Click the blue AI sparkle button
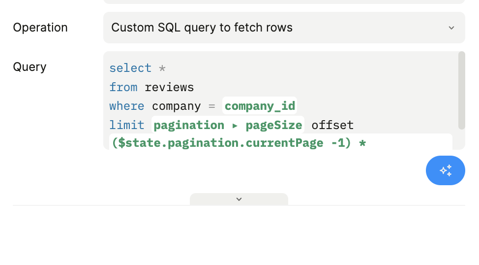The width and height of the screenshot is (479, 265). tap(445, 170)
